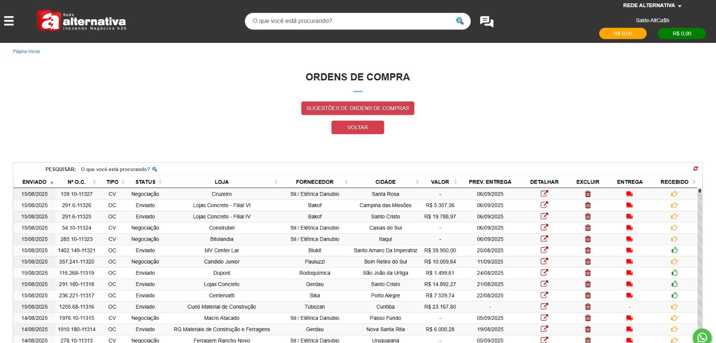Sort table by VALOR column
Viewport: 716px width, 343px height.
(x=440, y=182)
